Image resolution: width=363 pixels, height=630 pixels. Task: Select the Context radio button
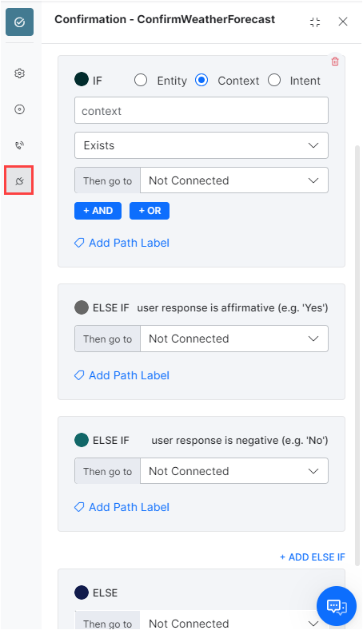(201, 81)
